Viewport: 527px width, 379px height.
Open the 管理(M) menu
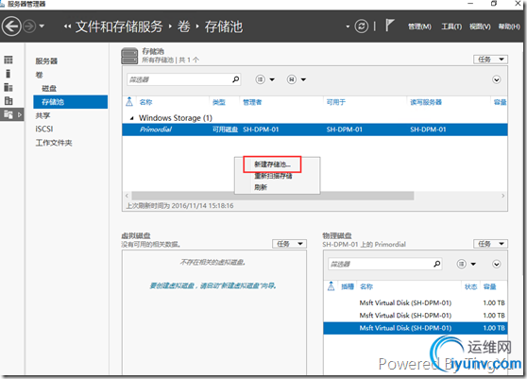[419, 26]
